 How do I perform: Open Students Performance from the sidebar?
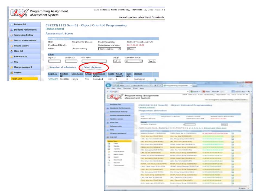[x=25, y=30]
